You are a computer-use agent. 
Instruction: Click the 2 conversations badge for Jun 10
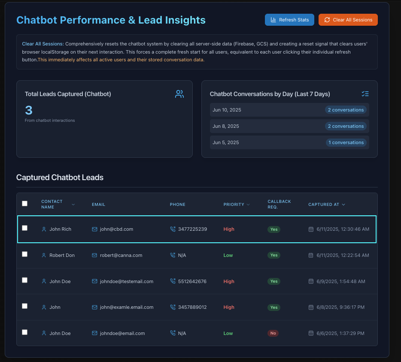346,110
